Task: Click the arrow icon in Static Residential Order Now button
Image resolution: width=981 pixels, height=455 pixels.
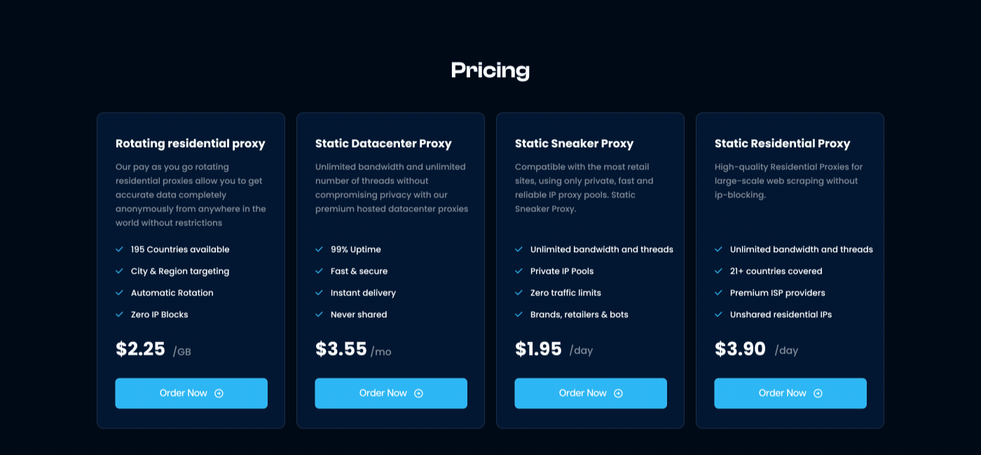Action: coord(818,393)
